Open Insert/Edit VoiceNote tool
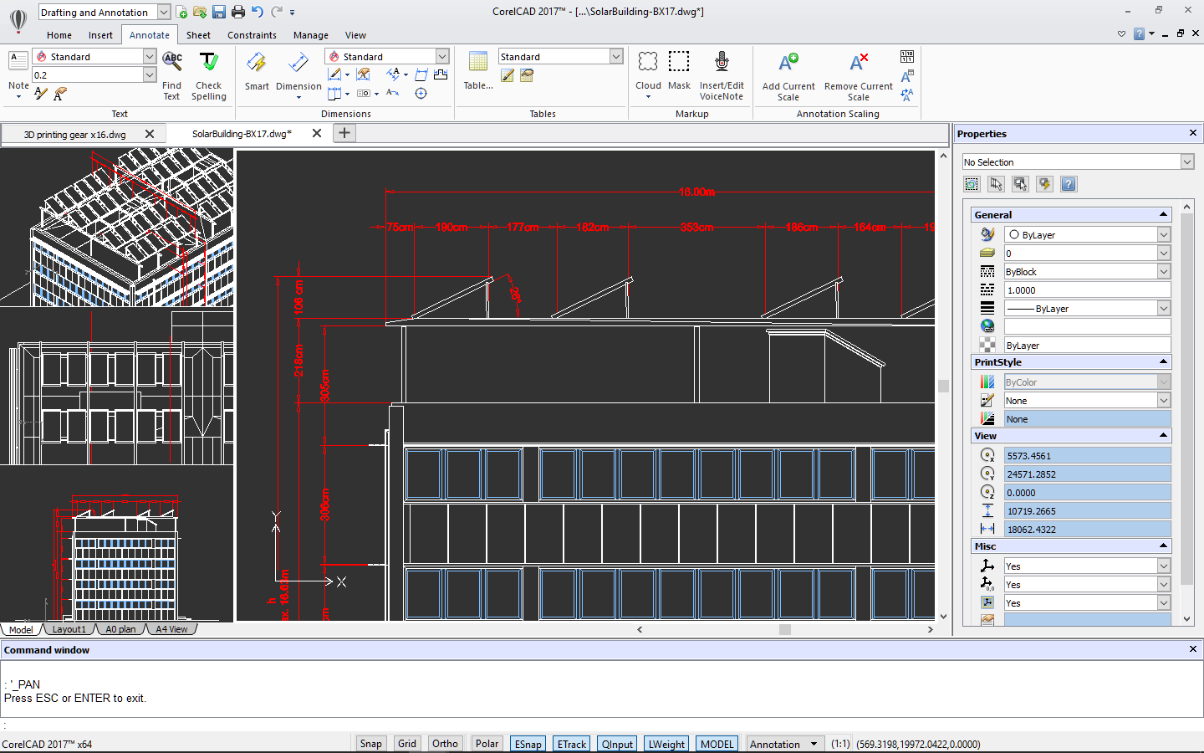 pyautogui.click(x=722, y=63)
